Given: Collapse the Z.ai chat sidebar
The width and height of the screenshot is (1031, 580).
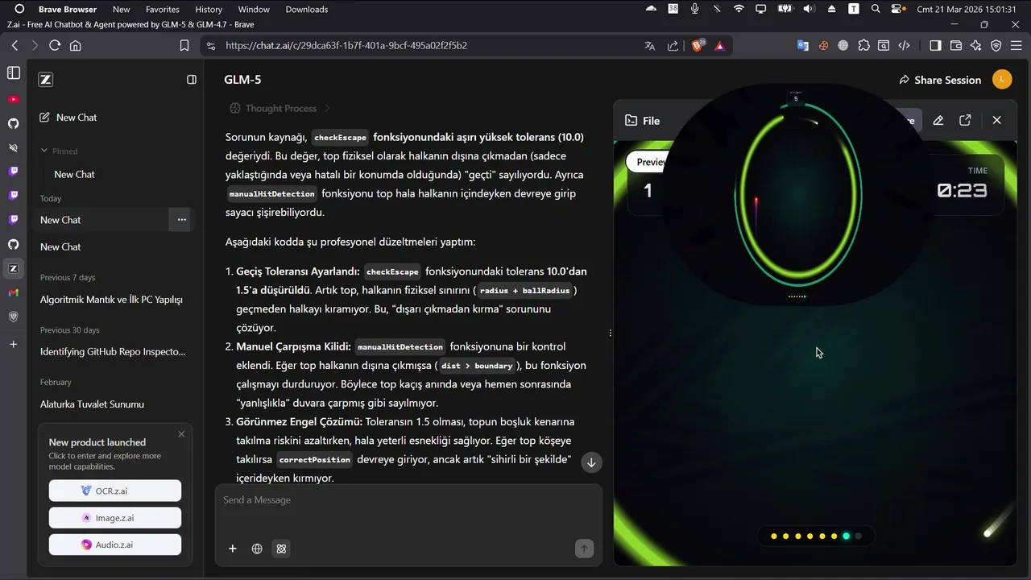Looking at the screenshot, I should click(x=192, y=80).
